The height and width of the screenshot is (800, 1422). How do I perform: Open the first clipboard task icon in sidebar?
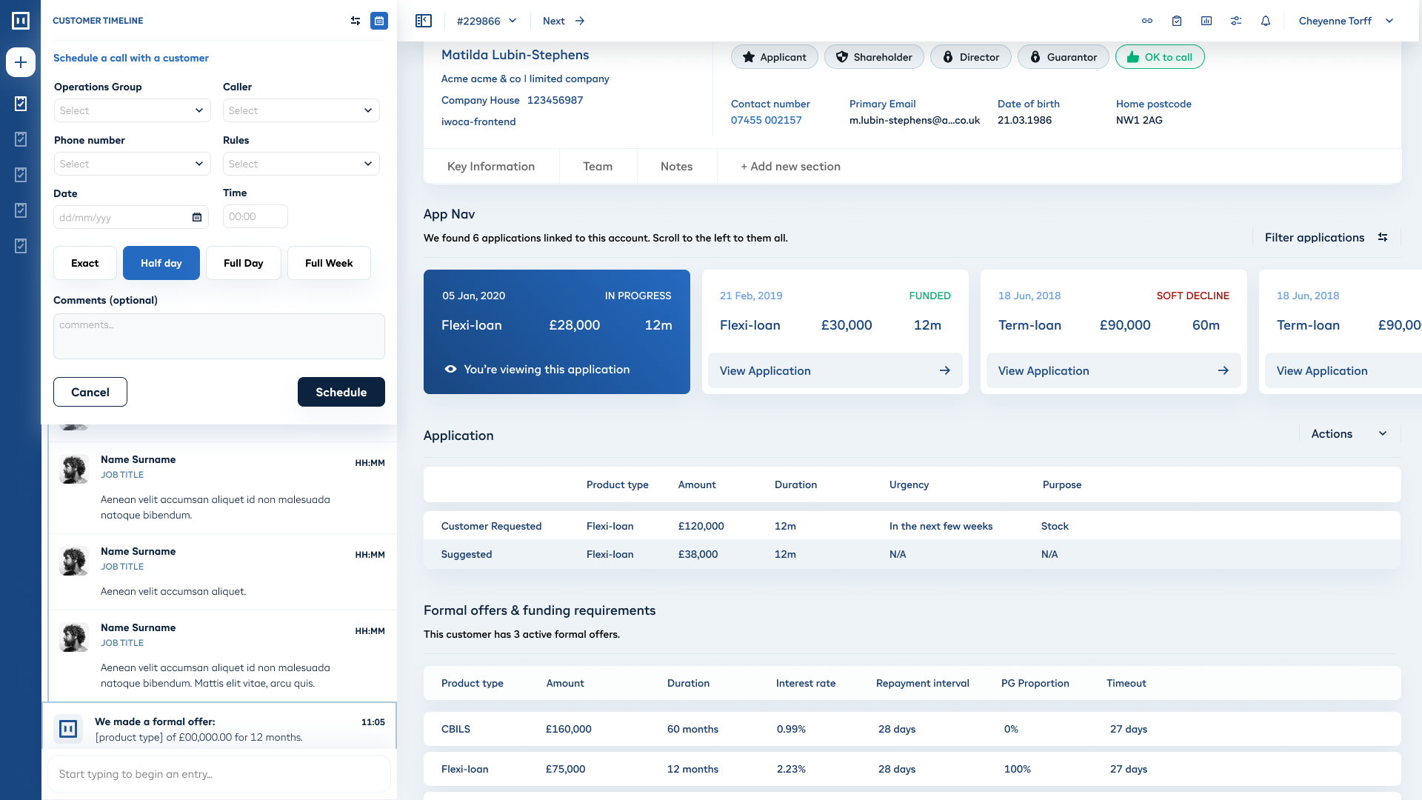pyautogui.click(x=21, y=104)
